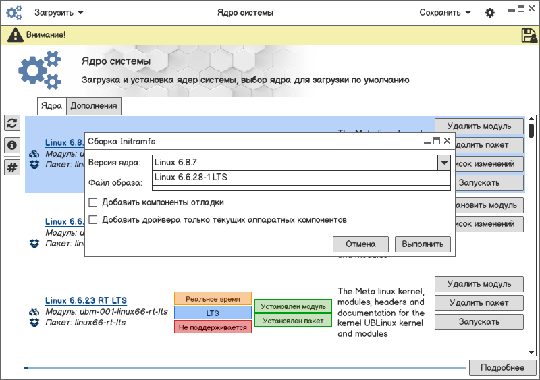Image resolution: width=540 pixels, height=380 pixels.
Task: Open the "Загрузить" dropdown menu
Action: 59,13
